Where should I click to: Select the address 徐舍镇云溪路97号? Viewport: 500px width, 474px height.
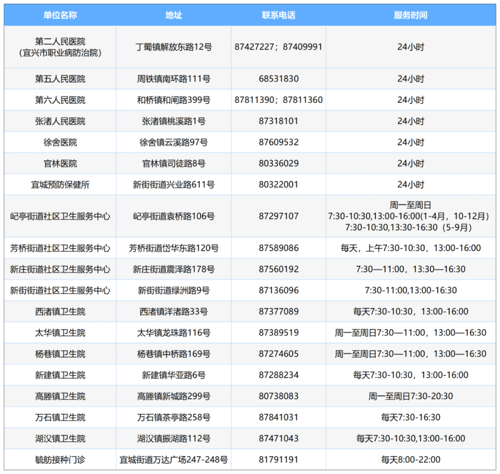(174, 143)
